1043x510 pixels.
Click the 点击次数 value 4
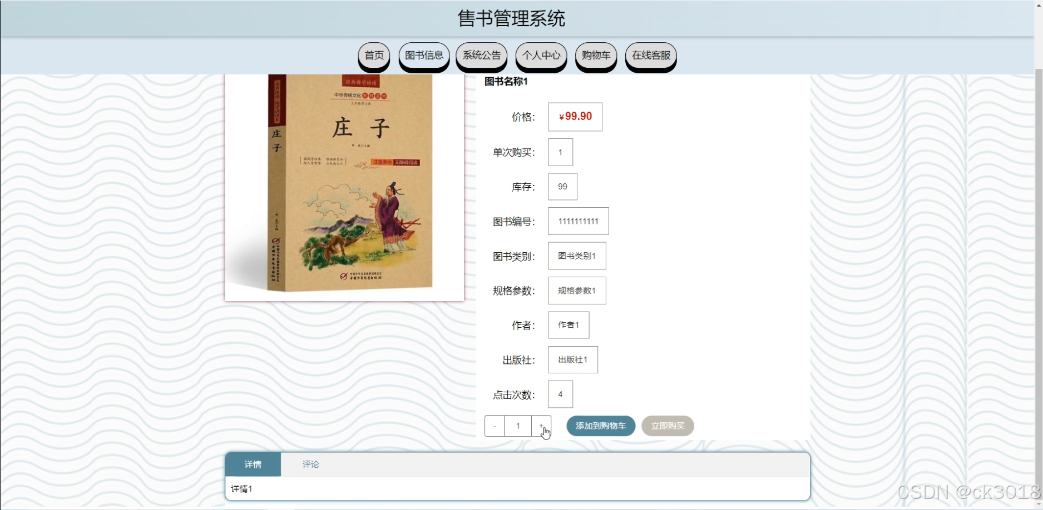[x=560, y=394]
